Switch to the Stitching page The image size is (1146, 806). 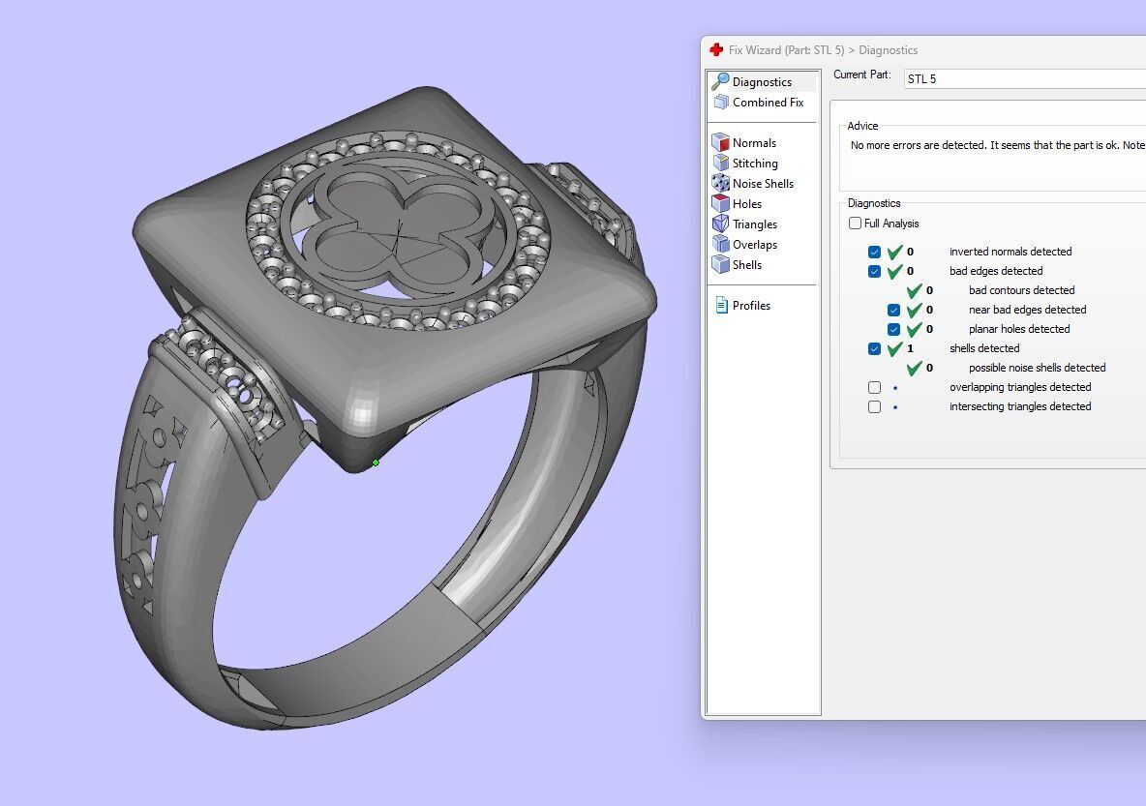(755, 164)
